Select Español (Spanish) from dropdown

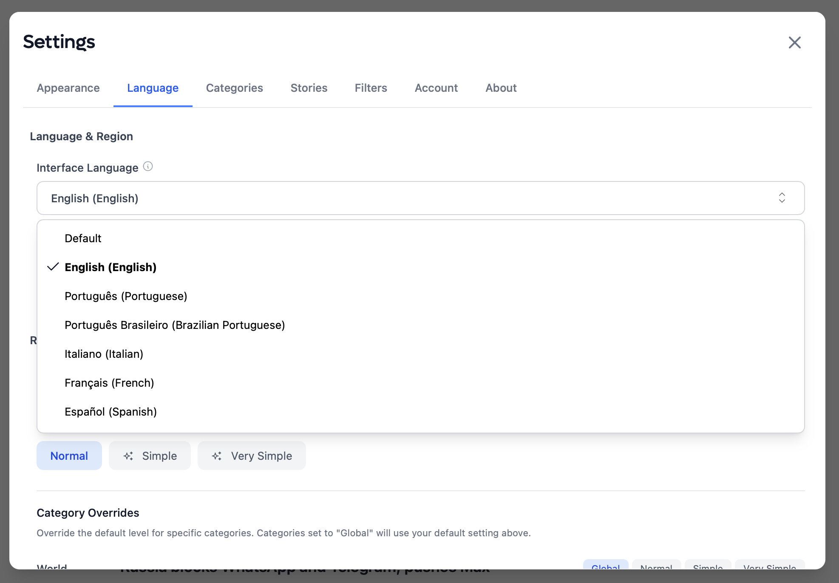pyautogui.click(x=111, y=412)
